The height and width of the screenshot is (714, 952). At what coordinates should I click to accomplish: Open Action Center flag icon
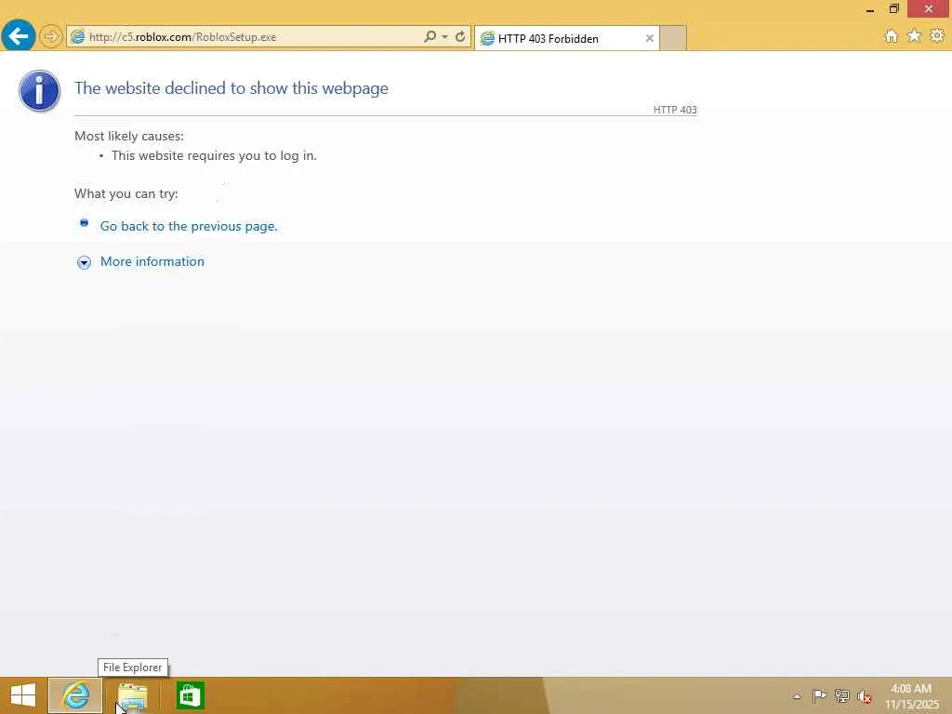pyautogui.click(x=819, y=695)
